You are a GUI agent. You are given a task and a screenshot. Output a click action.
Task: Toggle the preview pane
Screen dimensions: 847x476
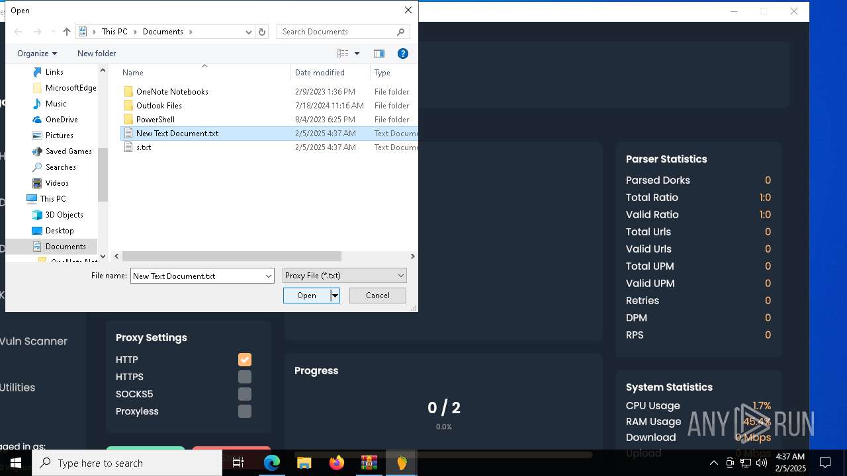click(379, 54)
